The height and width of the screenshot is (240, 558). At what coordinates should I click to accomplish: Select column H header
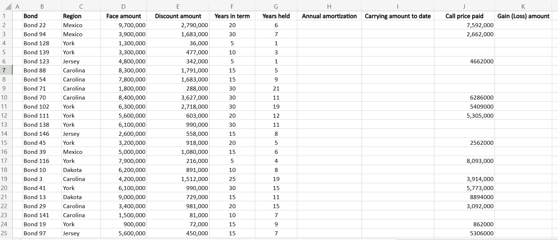pyautogui.click(x=329, y=6)
